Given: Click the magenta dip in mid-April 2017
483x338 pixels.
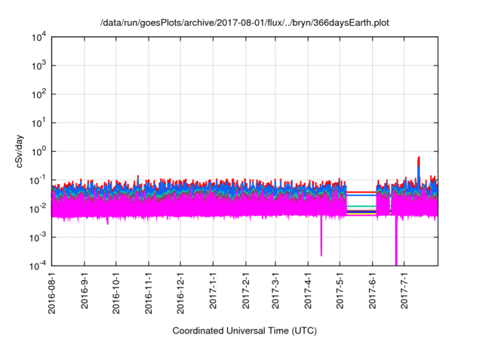Looking at the screenshot, I should pos(321,240).
